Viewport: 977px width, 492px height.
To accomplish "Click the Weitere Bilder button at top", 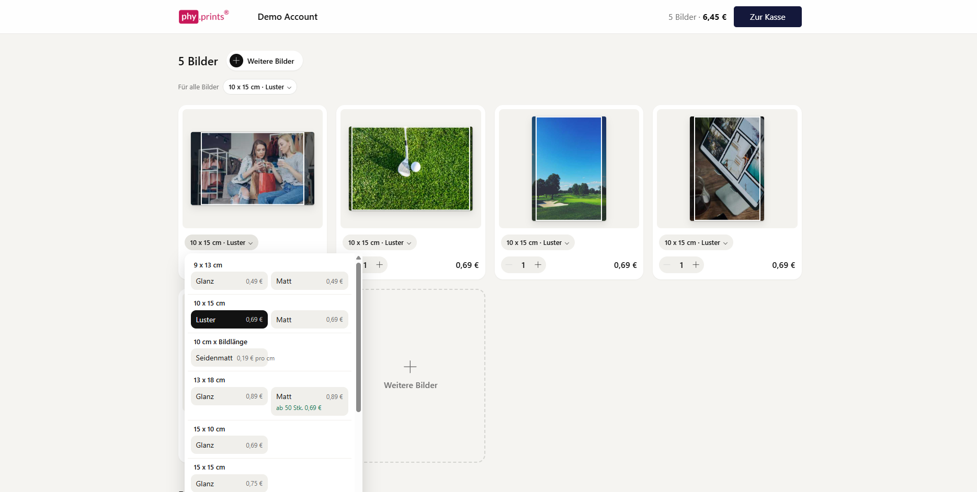I will (265, 61).
